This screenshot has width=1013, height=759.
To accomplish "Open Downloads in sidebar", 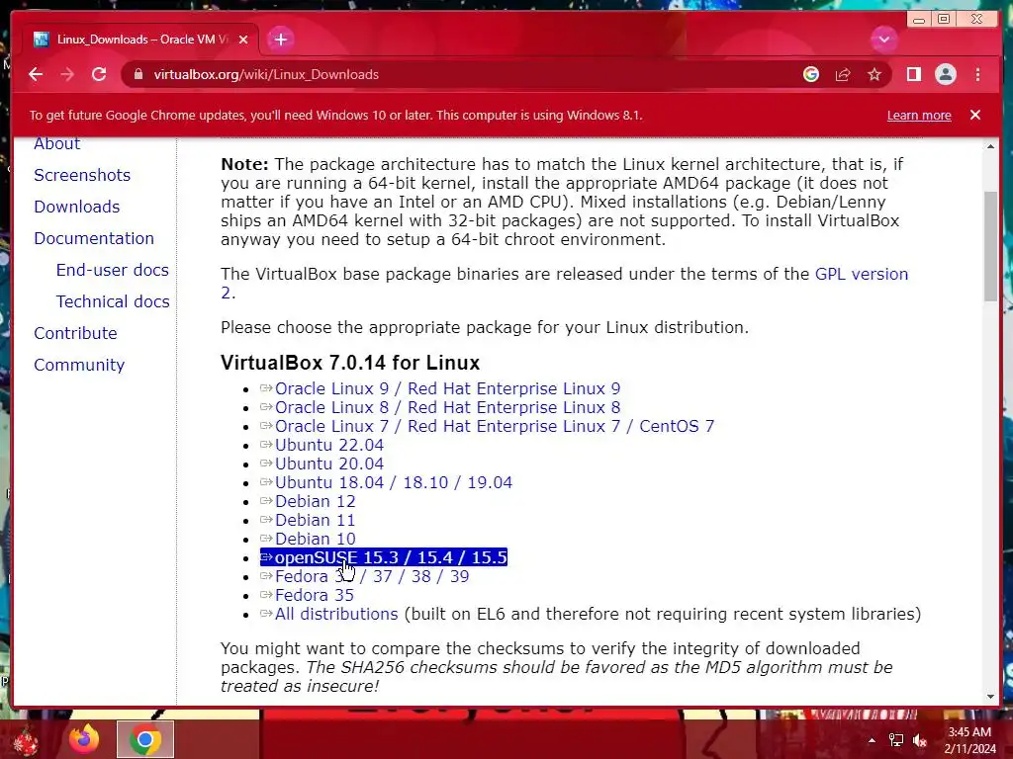I will pyautogui.click(x=77, y=207).
